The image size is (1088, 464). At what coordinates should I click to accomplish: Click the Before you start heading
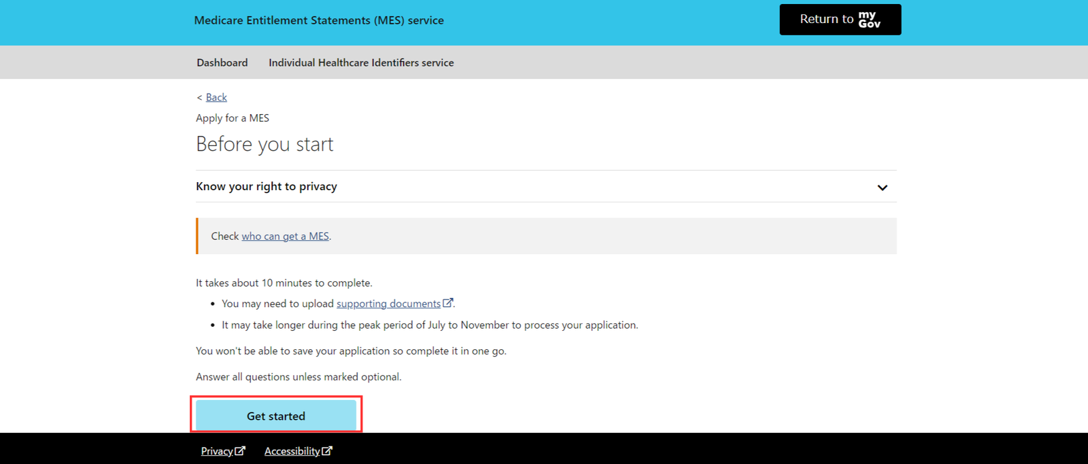pos(265,144)
